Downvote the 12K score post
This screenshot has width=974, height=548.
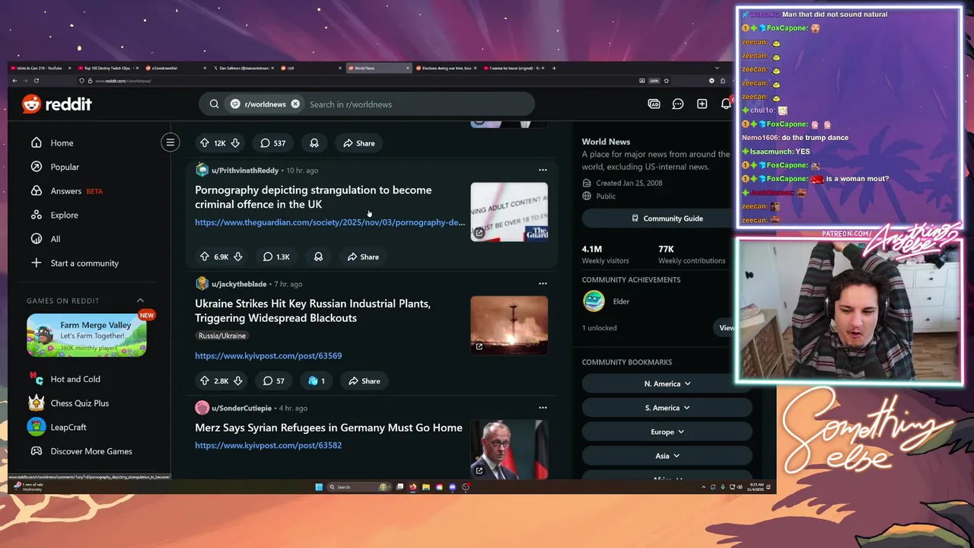(235, 143)
